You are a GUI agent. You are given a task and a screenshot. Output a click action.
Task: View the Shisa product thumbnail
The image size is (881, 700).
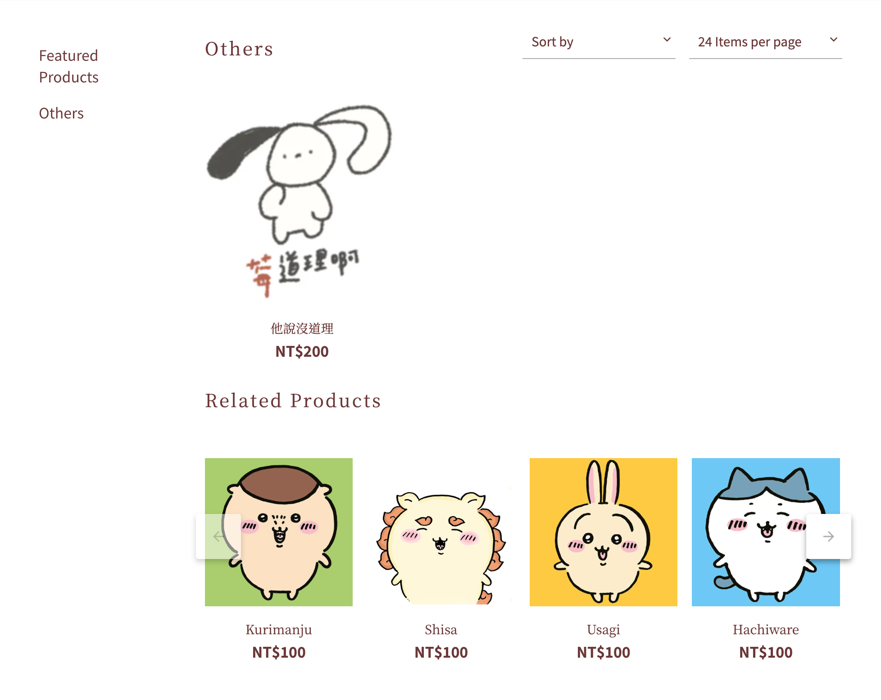(x=441, y=532)
